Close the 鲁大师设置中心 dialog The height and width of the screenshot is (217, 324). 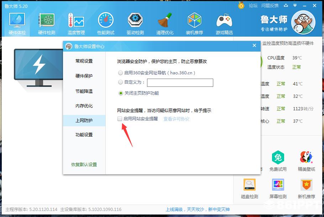254,46
